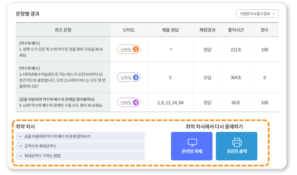297x175 pixels.
Task: Click the monitor icon on 온라인 과제
Action: click(x=192, y=142)
